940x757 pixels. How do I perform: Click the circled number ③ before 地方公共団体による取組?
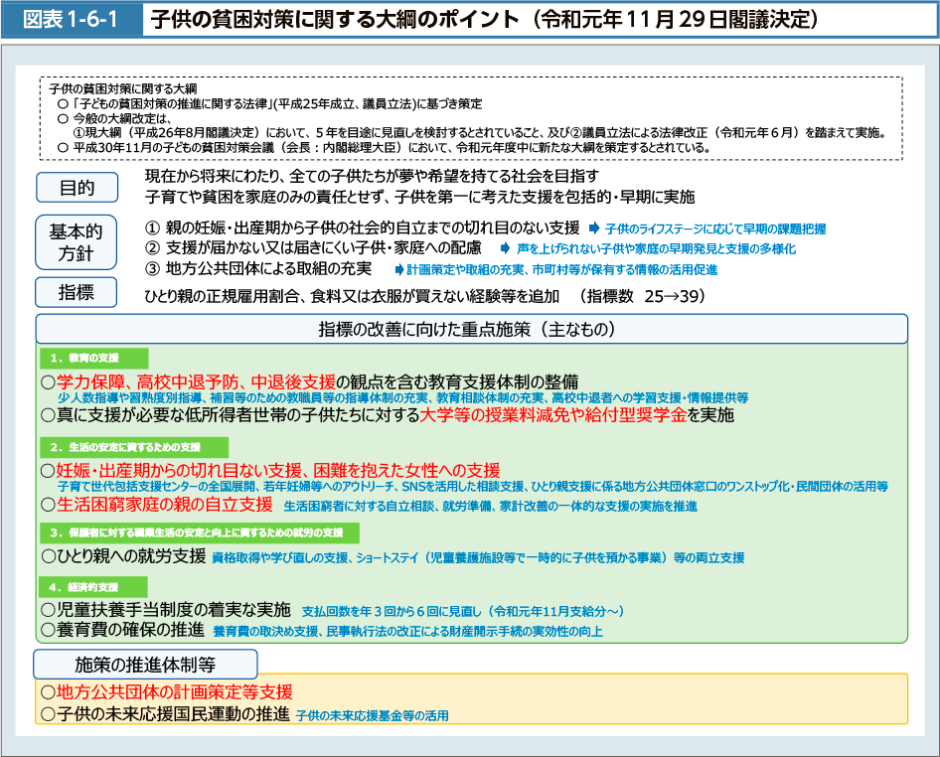click(152, 268)
